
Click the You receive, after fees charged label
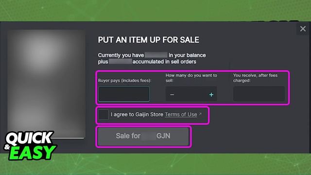pos(255,78)
